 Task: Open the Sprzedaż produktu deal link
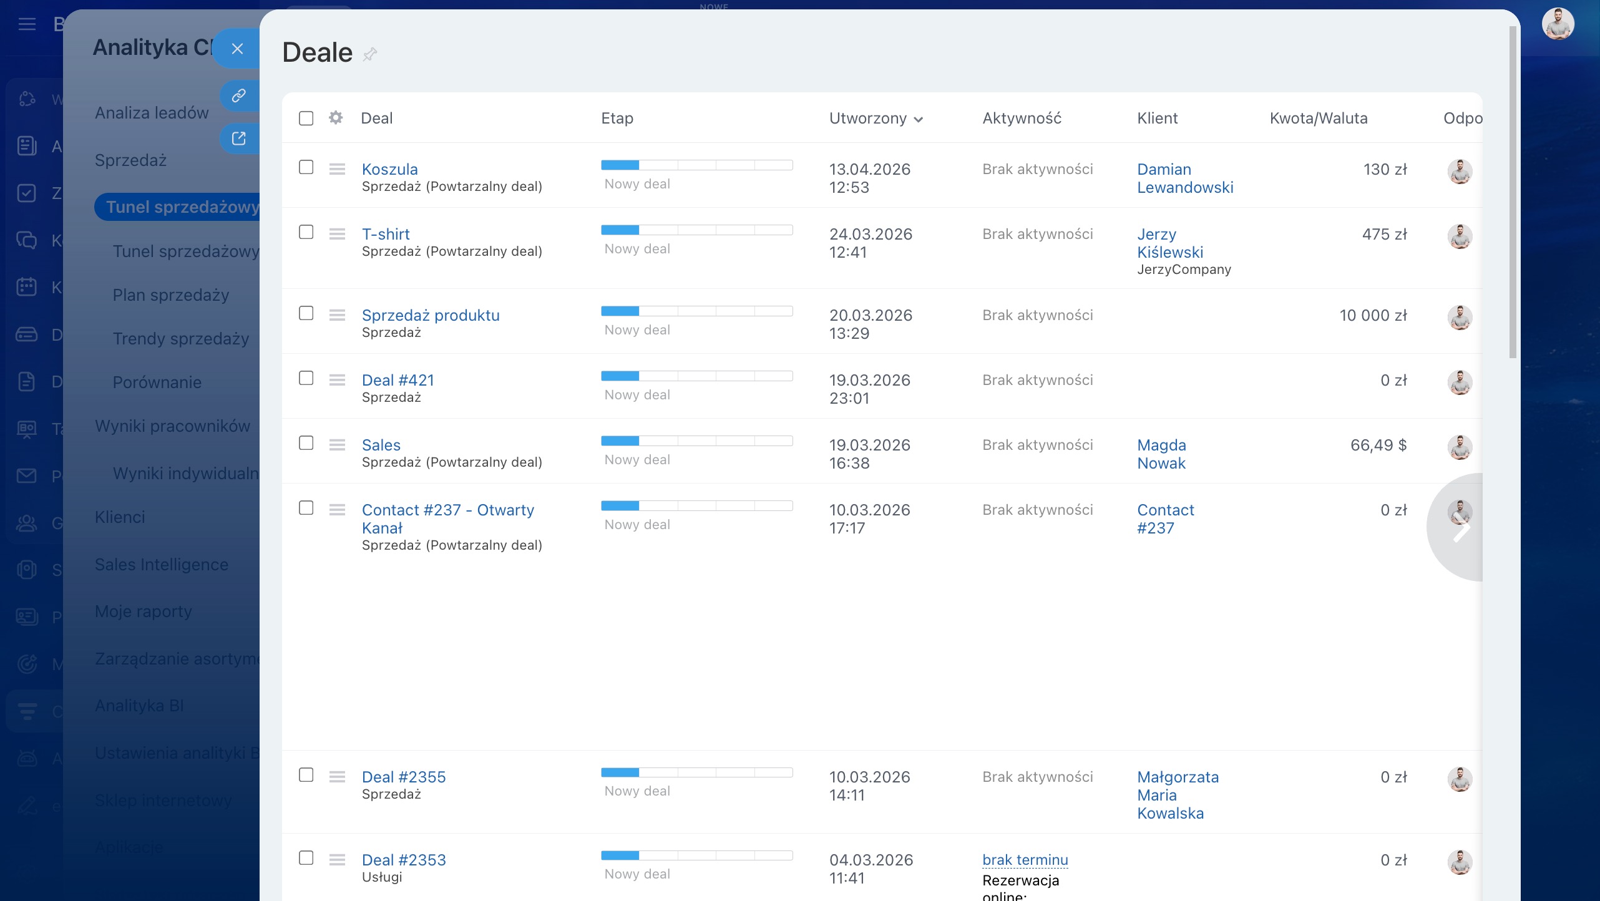pos(431,315)
